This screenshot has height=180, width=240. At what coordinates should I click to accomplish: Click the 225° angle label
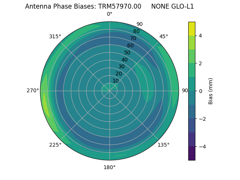(55, 145)
